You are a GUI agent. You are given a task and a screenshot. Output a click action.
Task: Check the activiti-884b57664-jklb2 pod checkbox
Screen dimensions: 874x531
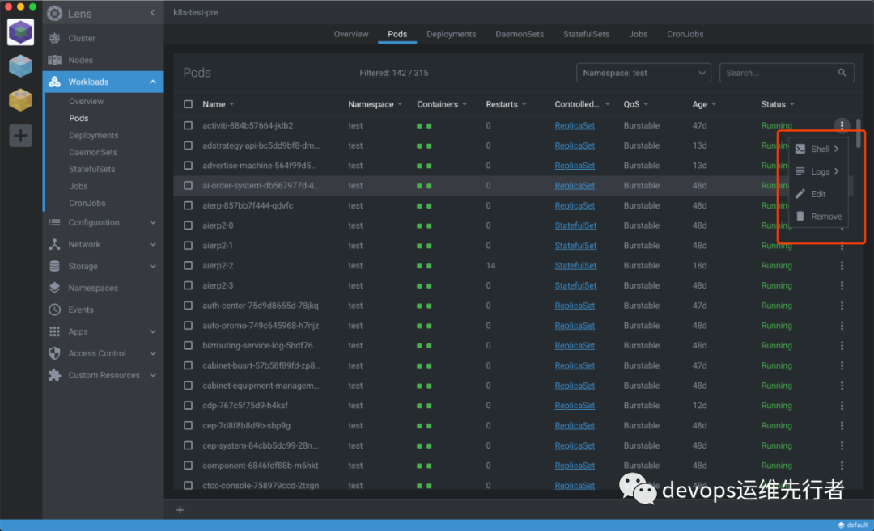(x=189, y=126)
